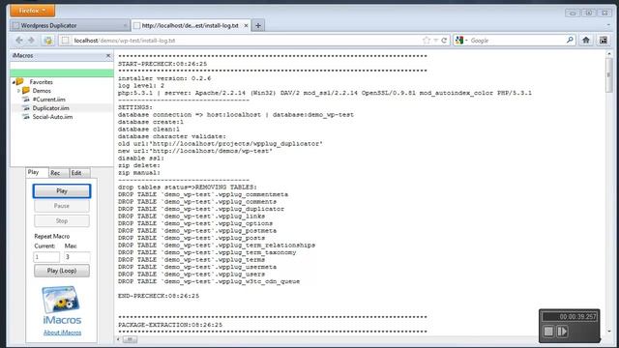Go back with the back arrow
619x348 pixels.
click(19, 41)
